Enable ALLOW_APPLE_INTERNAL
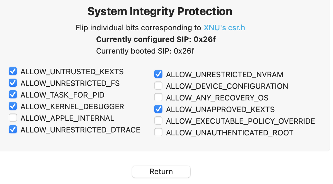Screen dimensions: 333x184 pos(13,118)
